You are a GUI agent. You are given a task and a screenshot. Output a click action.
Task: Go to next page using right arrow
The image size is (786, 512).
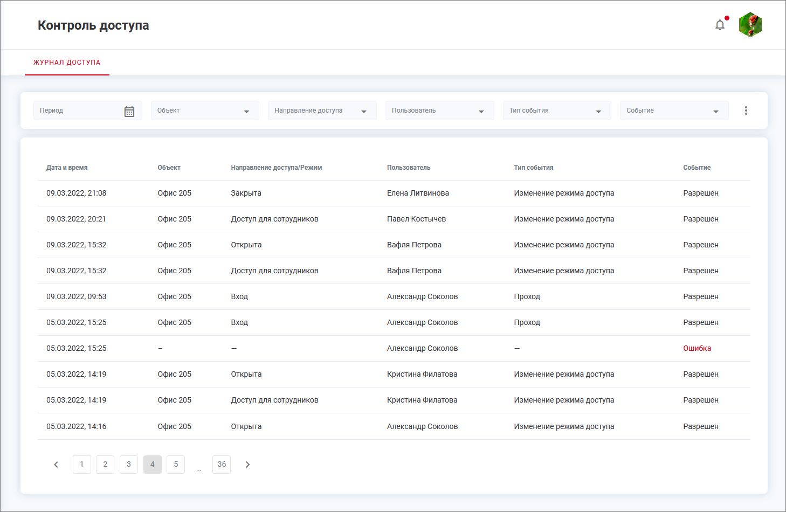[x=247, y=465]
